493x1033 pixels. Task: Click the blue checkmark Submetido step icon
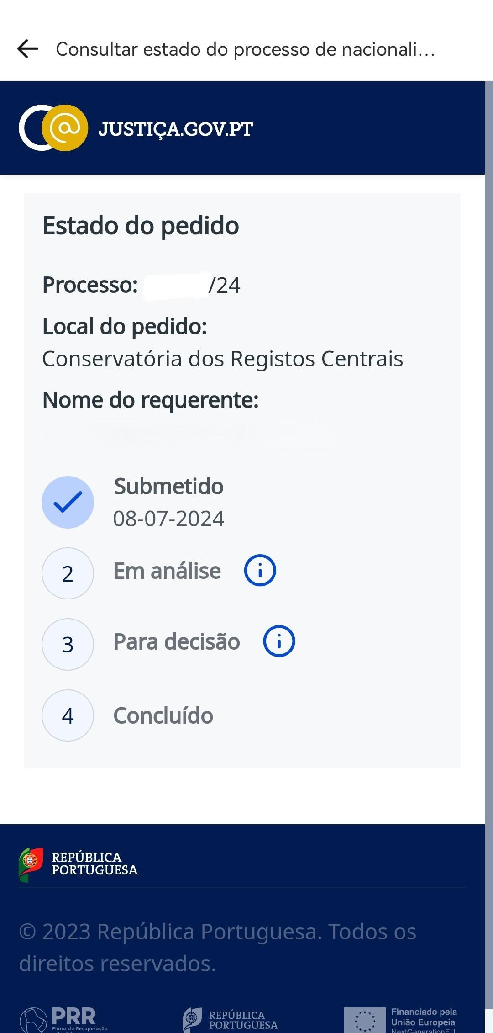[x=68, y=502]
